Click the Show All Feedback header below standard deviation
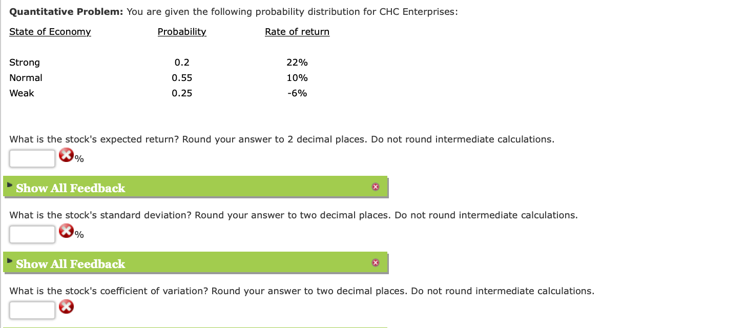The image size is (746, 328). pyautogui.click(x=70, y=264)
